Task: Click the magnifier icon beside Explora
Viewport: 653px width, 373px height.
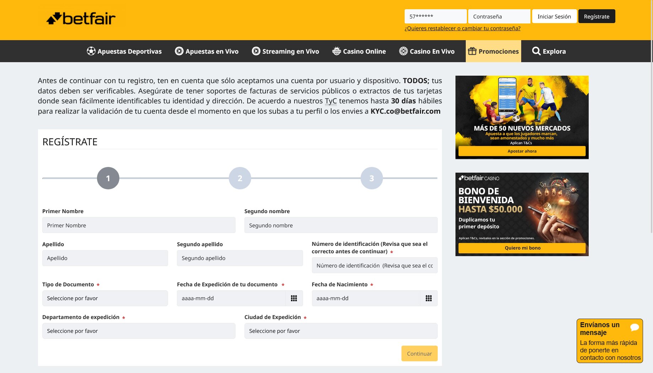Action: (536, 51)
